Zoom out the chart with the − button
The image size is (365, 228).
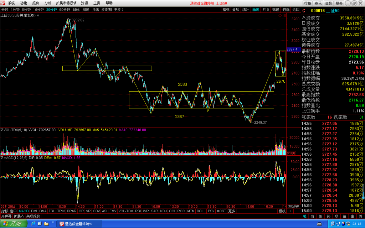tap(297, 211)
